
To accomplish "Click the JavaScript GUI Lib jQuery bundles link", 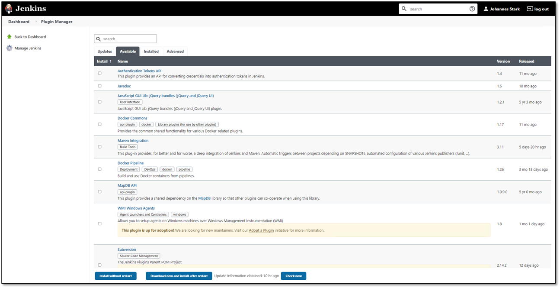I will [166, 96].
